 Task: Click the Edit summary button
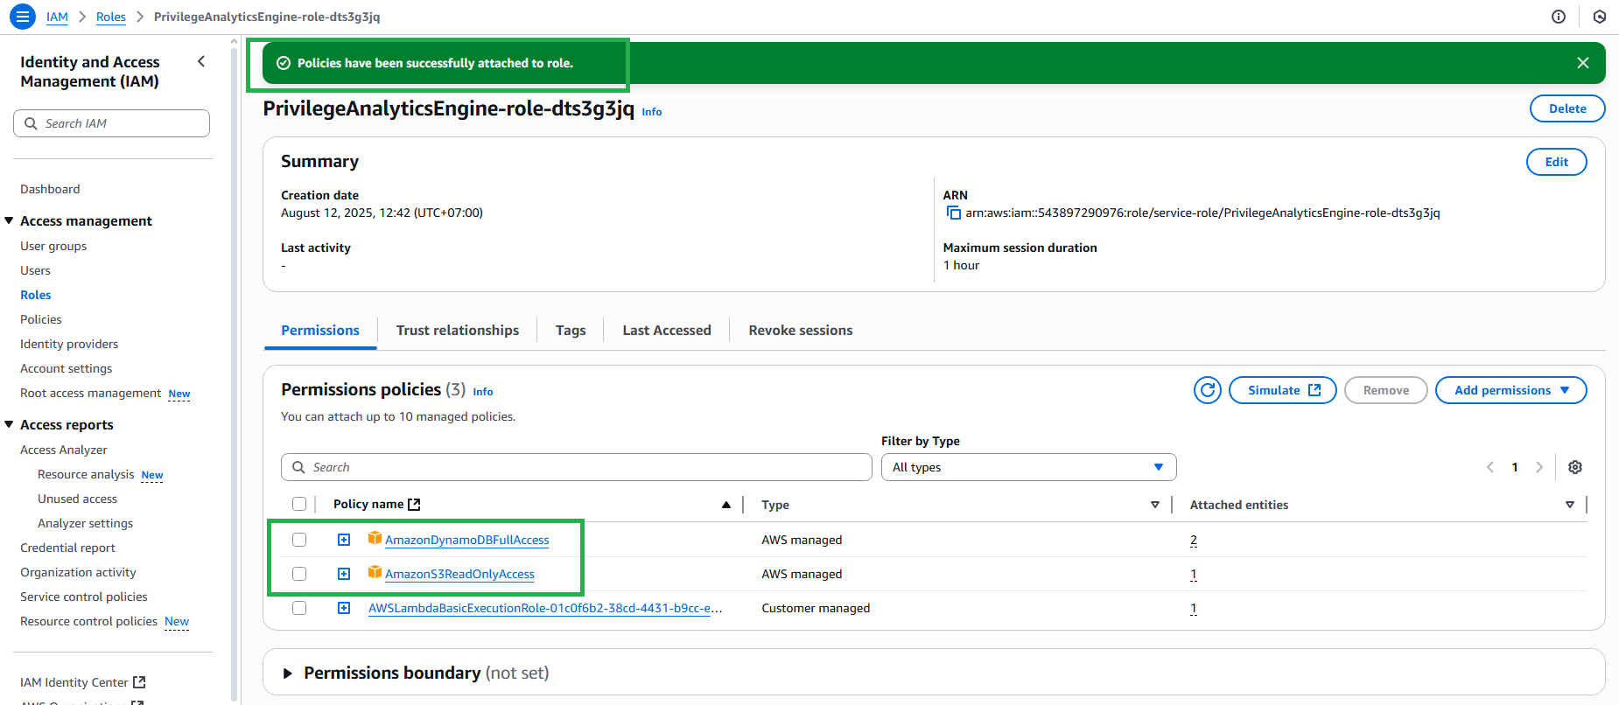pos(1557,162)
